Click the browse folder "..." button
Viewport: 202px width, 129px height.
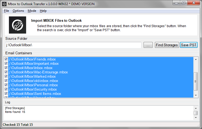click(x=148, y=45)
